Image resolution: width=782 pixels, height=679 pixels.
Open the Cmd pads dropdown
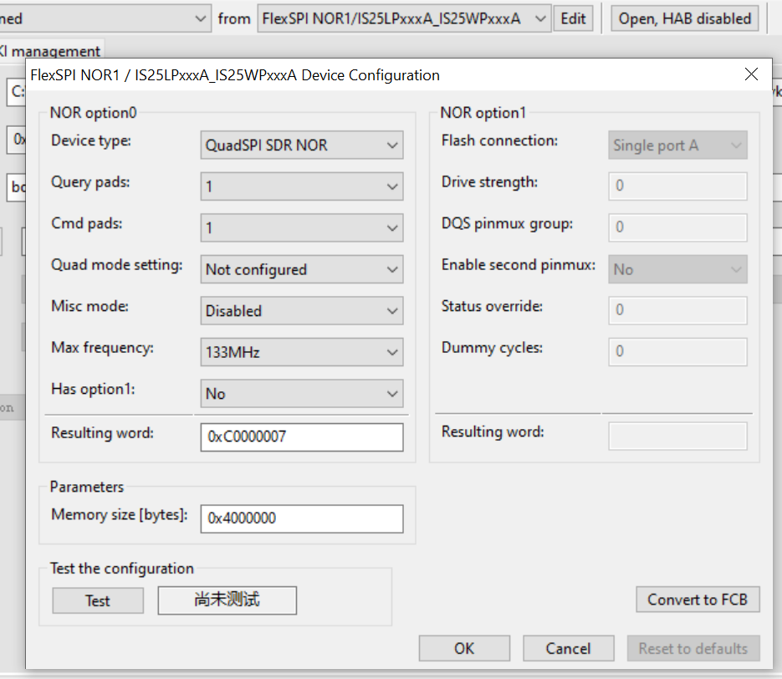tap(302, 227)
